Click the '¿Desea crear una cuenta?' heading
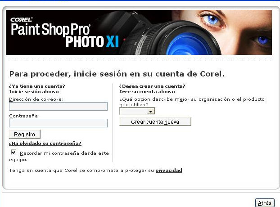This screenshot has height=207, width=280. (152, 86)
